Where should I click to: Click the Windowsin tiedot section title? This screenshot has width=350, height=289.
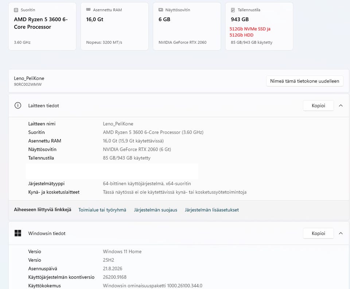47,233
